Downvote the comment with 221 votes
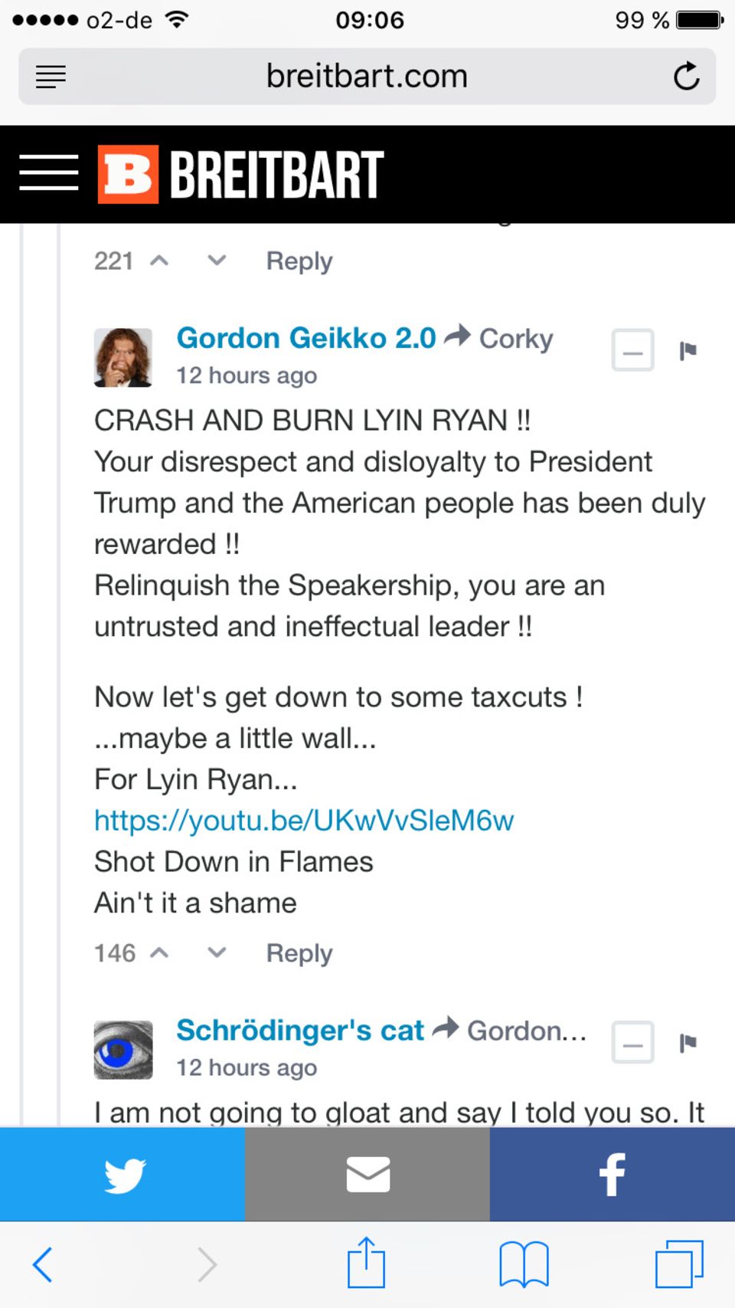The height and width of the screenshot is (1308, 735). (x=217, y=261)
